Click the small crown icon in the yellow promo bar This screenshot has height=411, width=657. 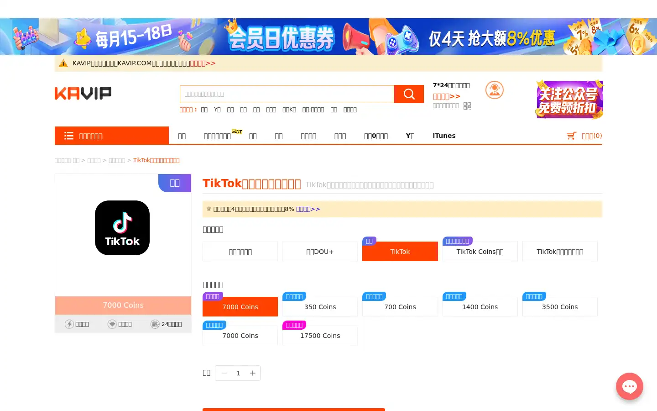tap(209, 209)
